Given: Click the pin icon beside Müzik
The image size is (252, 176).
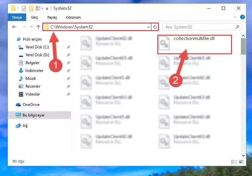Looking at the screenshot, I should point(68,79).
